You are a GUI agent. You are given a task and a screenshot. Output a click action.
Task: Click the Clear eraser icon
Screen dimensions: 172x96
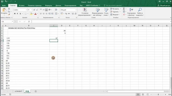tap(124, 14)
